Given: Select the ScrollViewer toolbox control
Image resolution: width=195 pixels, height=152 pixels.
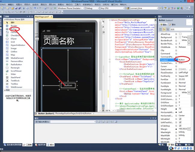Looking at the screenshot, I should [x=16, y=71].
